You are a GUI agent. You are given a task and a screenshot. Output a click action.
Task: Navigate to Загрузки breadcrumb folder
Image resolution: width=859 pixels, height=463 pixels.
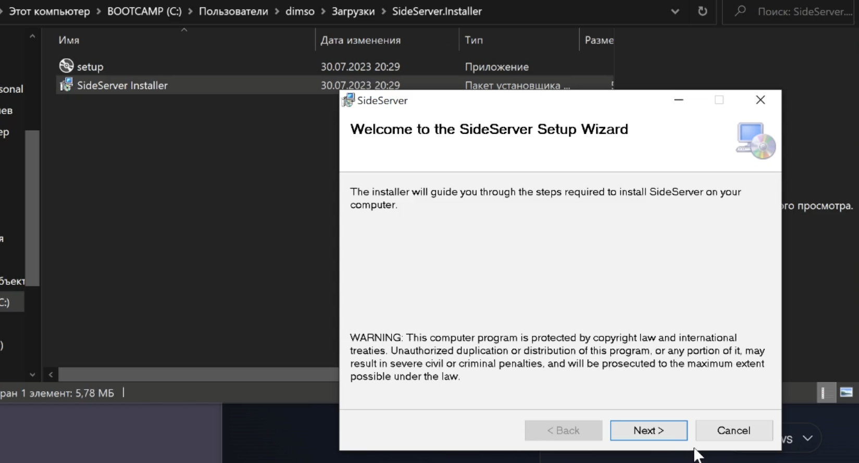[x=353, y=11]
